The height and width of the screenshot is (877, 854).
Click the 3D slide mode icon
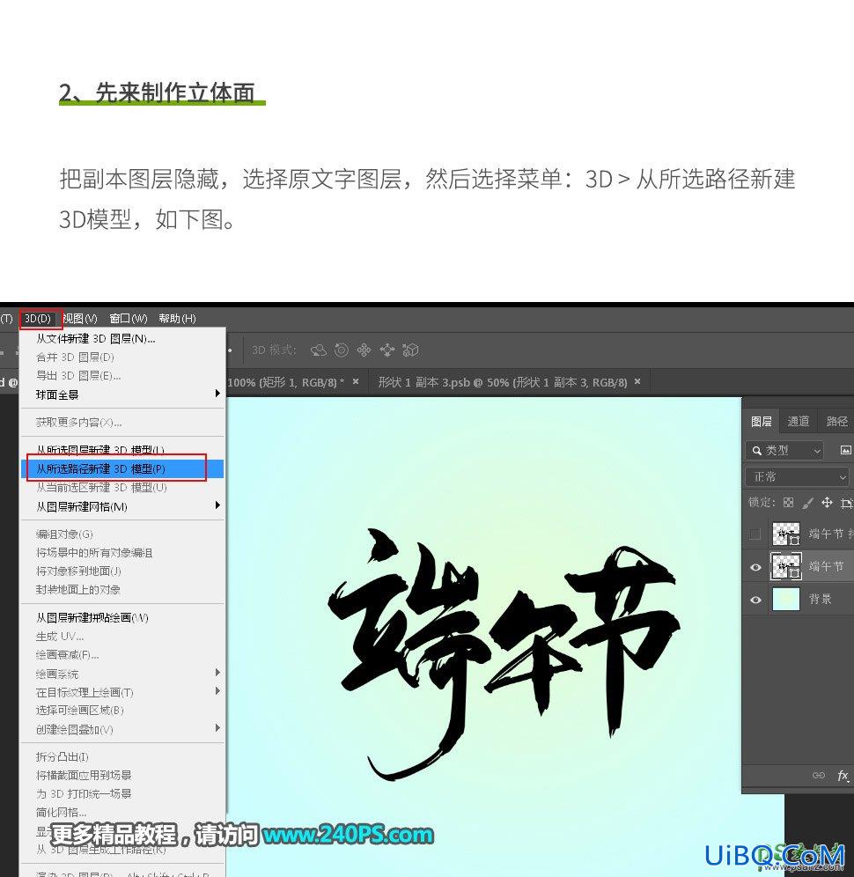pos(387,350)
